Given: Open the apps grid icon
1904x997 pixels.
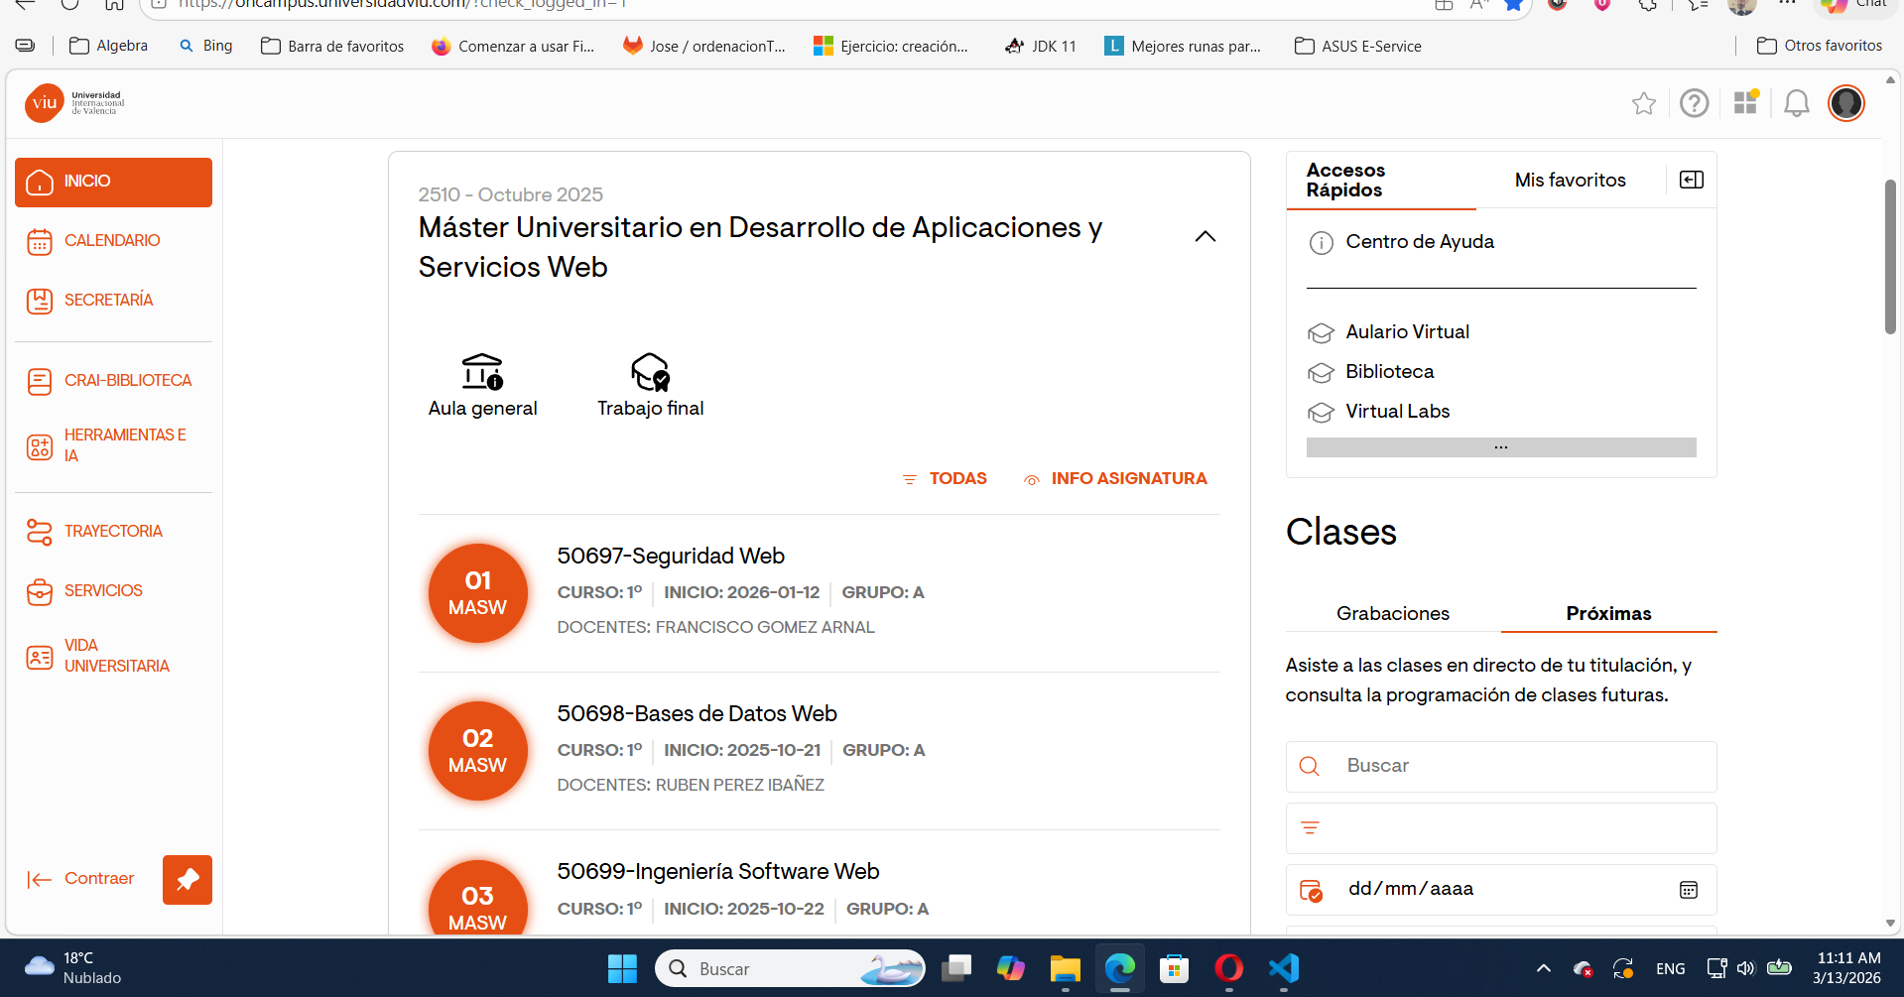Looking at the screenshot, I should (x=1745, y=103).
